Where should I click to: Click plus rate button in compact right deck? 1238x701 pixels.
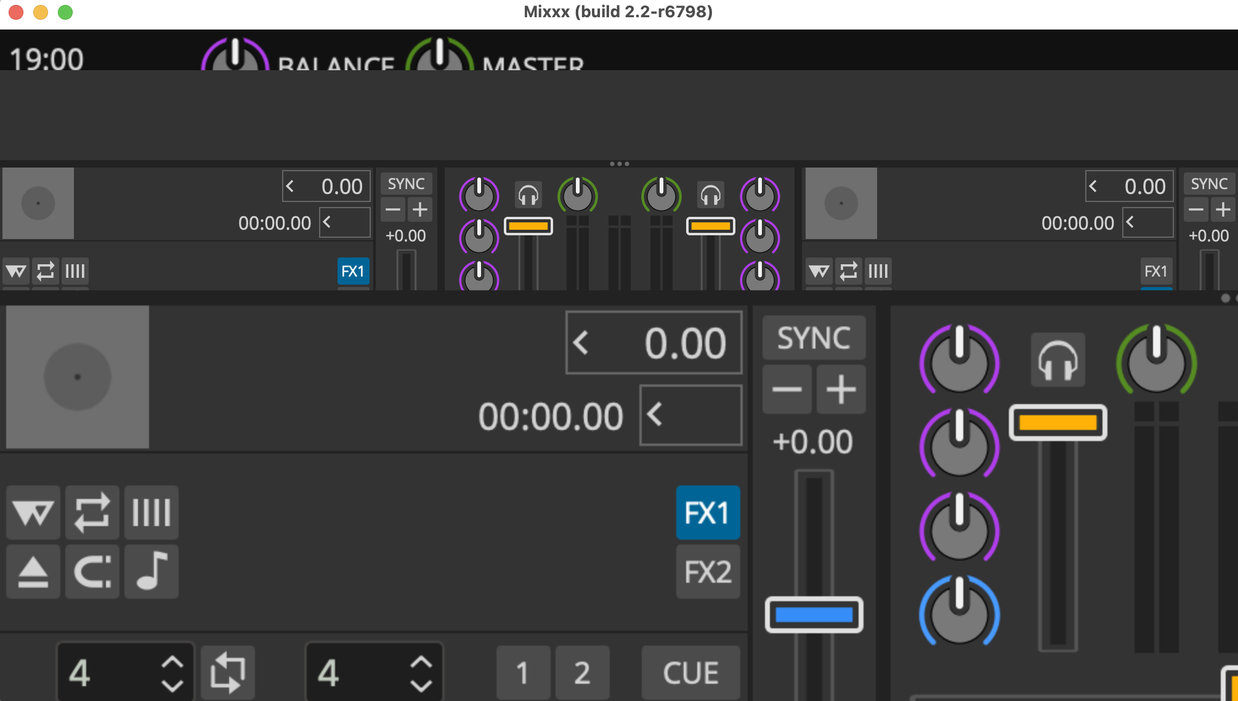tap(1223, 210)
